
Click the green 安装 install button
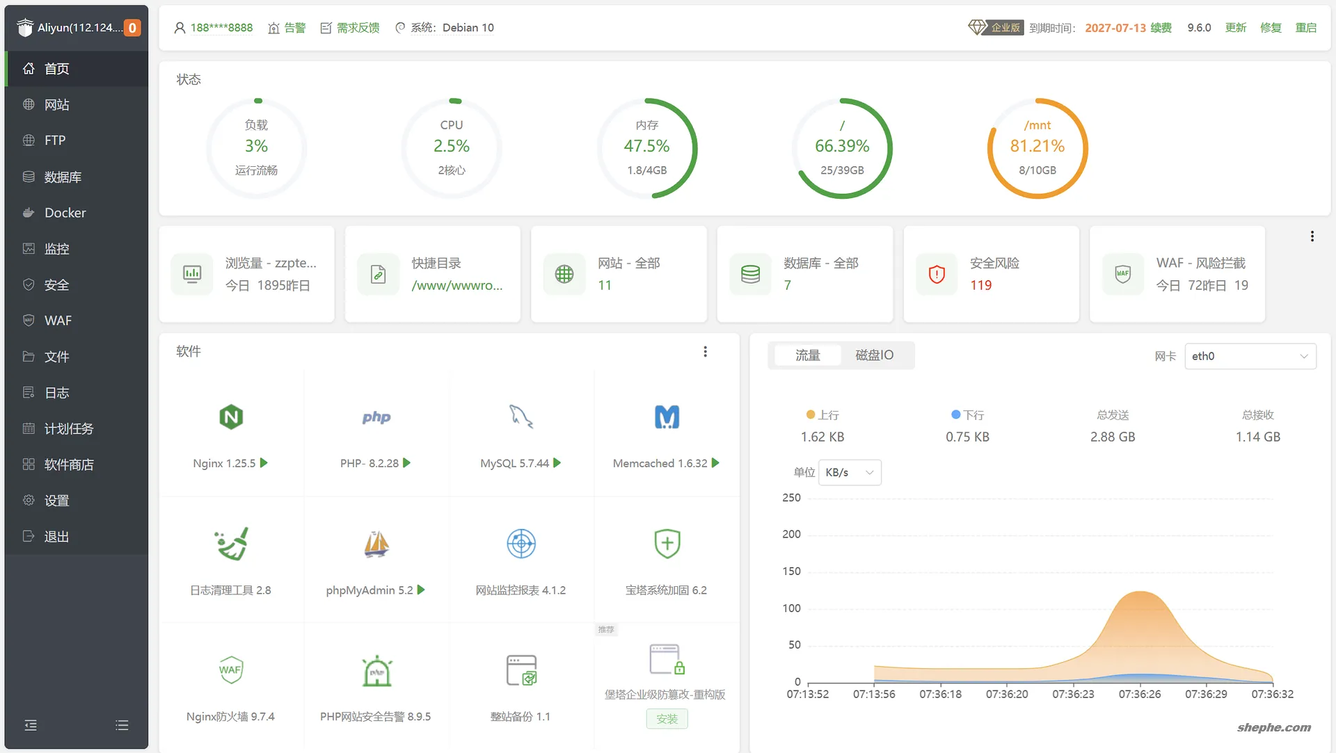pyautogui.click(x=667, y=719)
